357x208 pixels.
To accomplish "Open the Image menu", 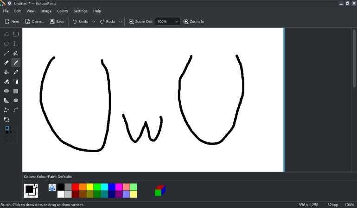I will (46, 11).
